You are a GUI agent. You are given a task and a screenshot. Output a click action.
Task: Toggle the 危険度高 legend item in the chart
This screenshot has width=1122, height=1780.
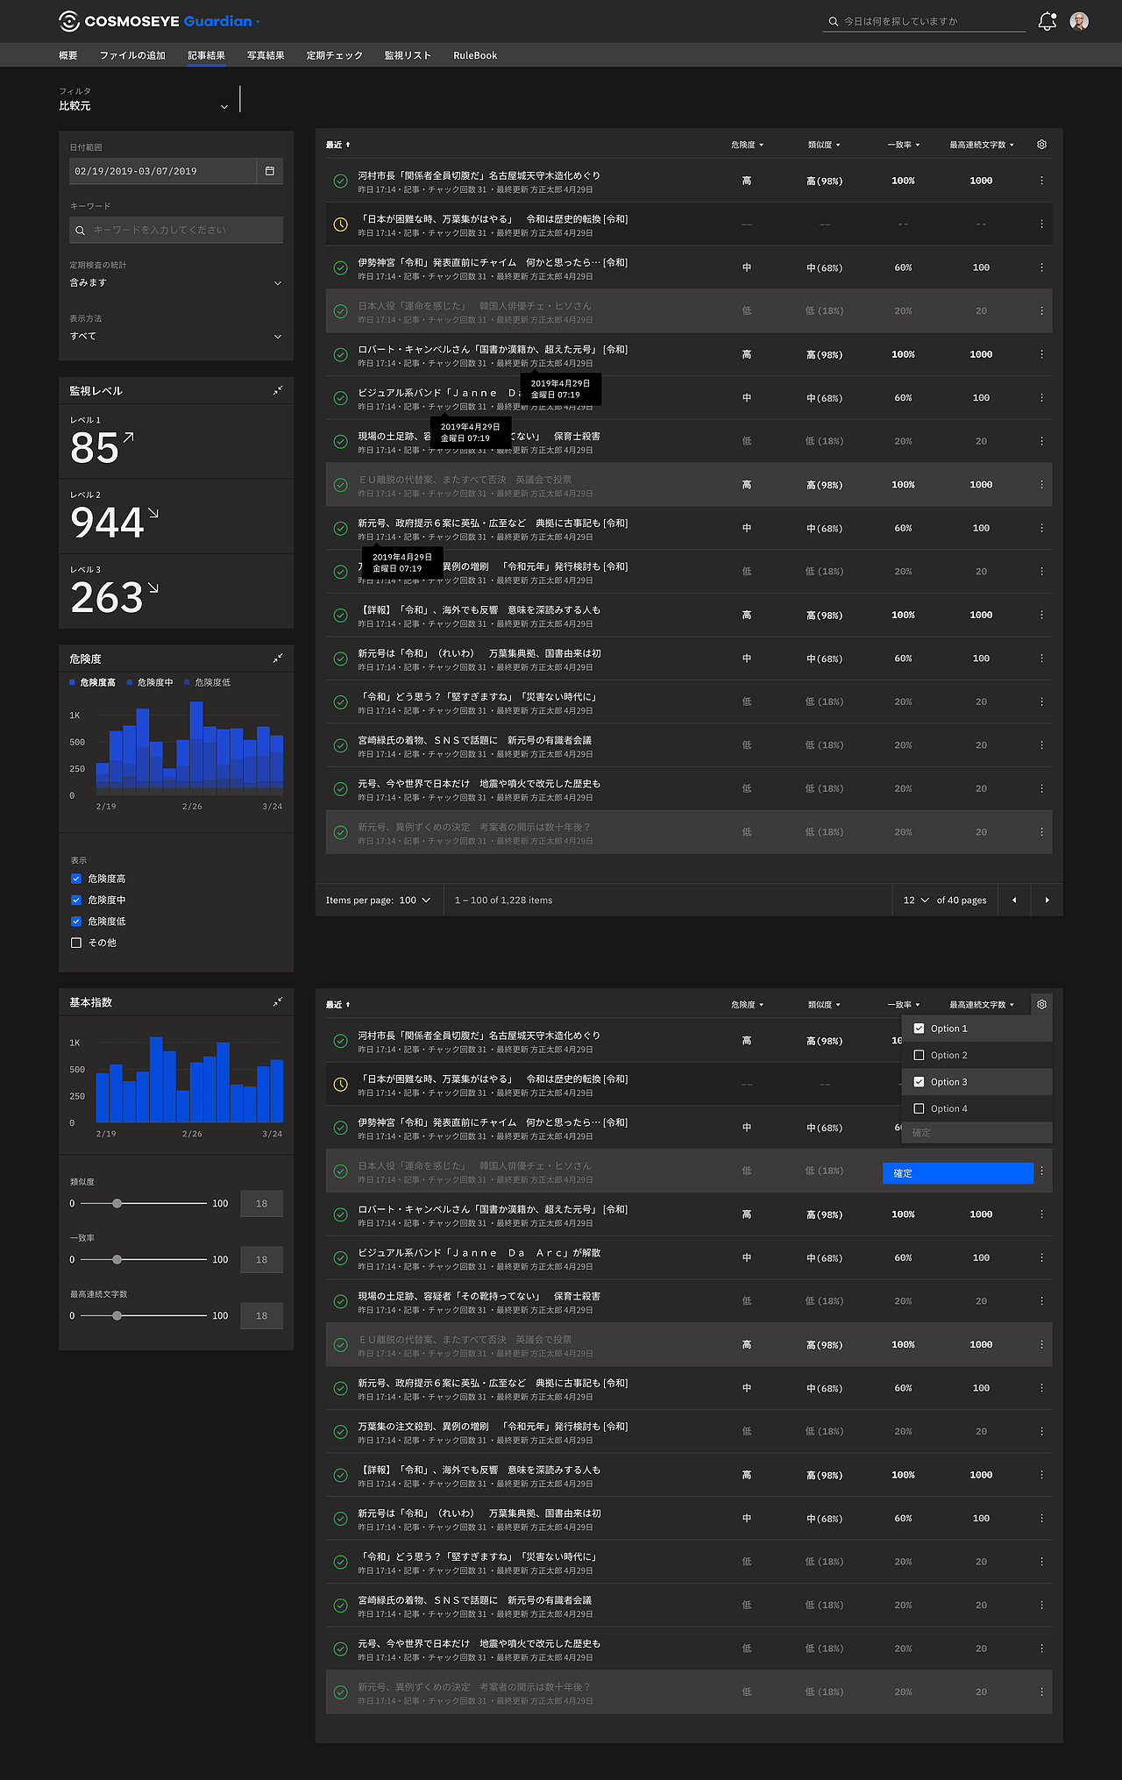pyautogui.click(x=92, y=682)
